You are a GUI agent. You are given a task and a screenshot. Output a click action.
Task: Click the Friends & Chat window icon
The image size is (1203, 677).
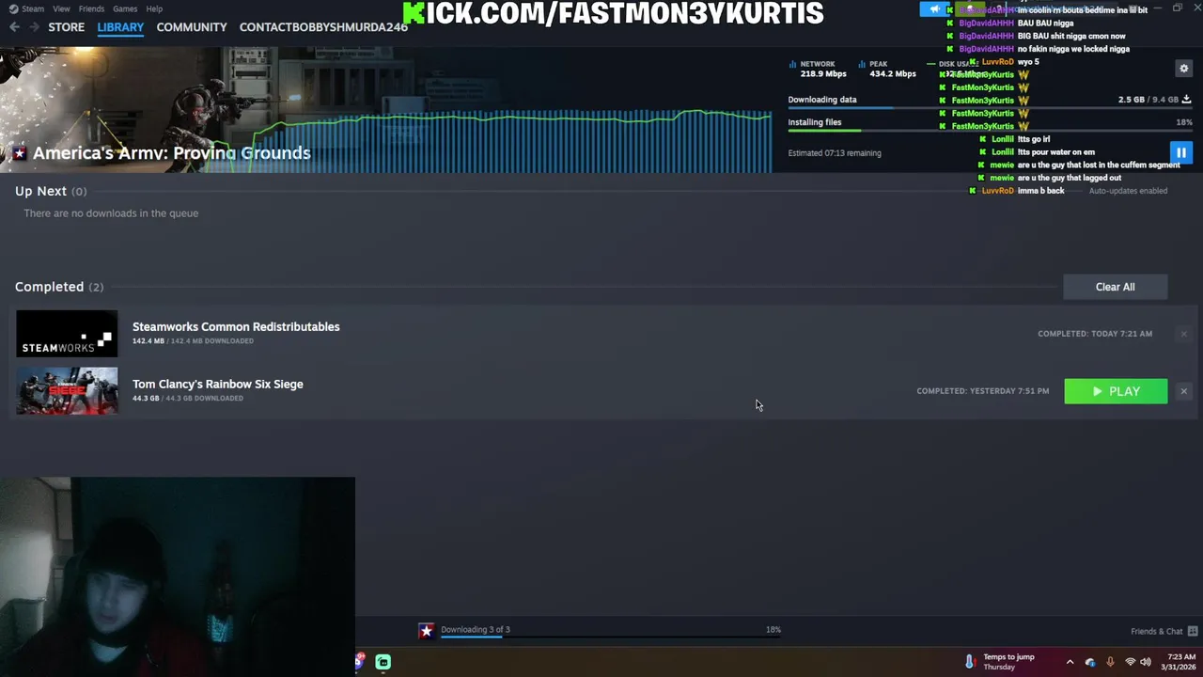pos(1193,632)
